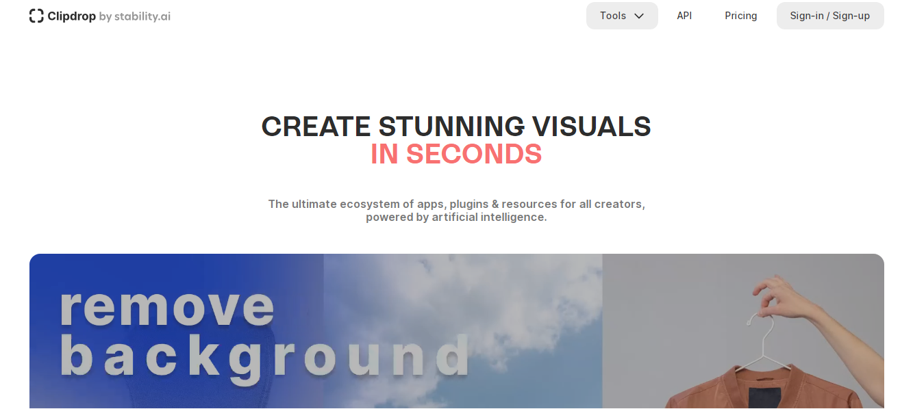
Task: Click the 'CREATE STUNNING VISUALS' headline
Action: point(456,127)
